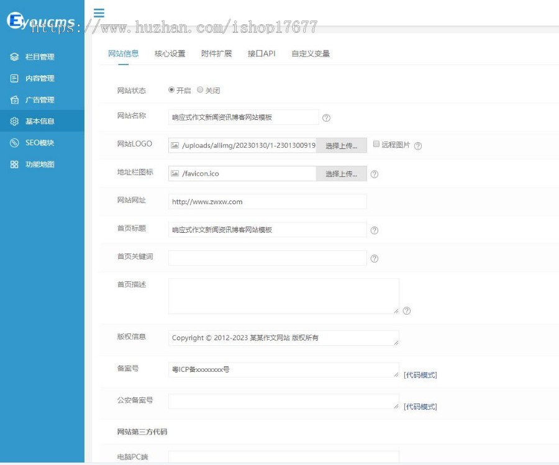This screenshot has height=465, width=559.
Task: Open 广告管理 sidebar icon
Action: [x=14, y=100]
